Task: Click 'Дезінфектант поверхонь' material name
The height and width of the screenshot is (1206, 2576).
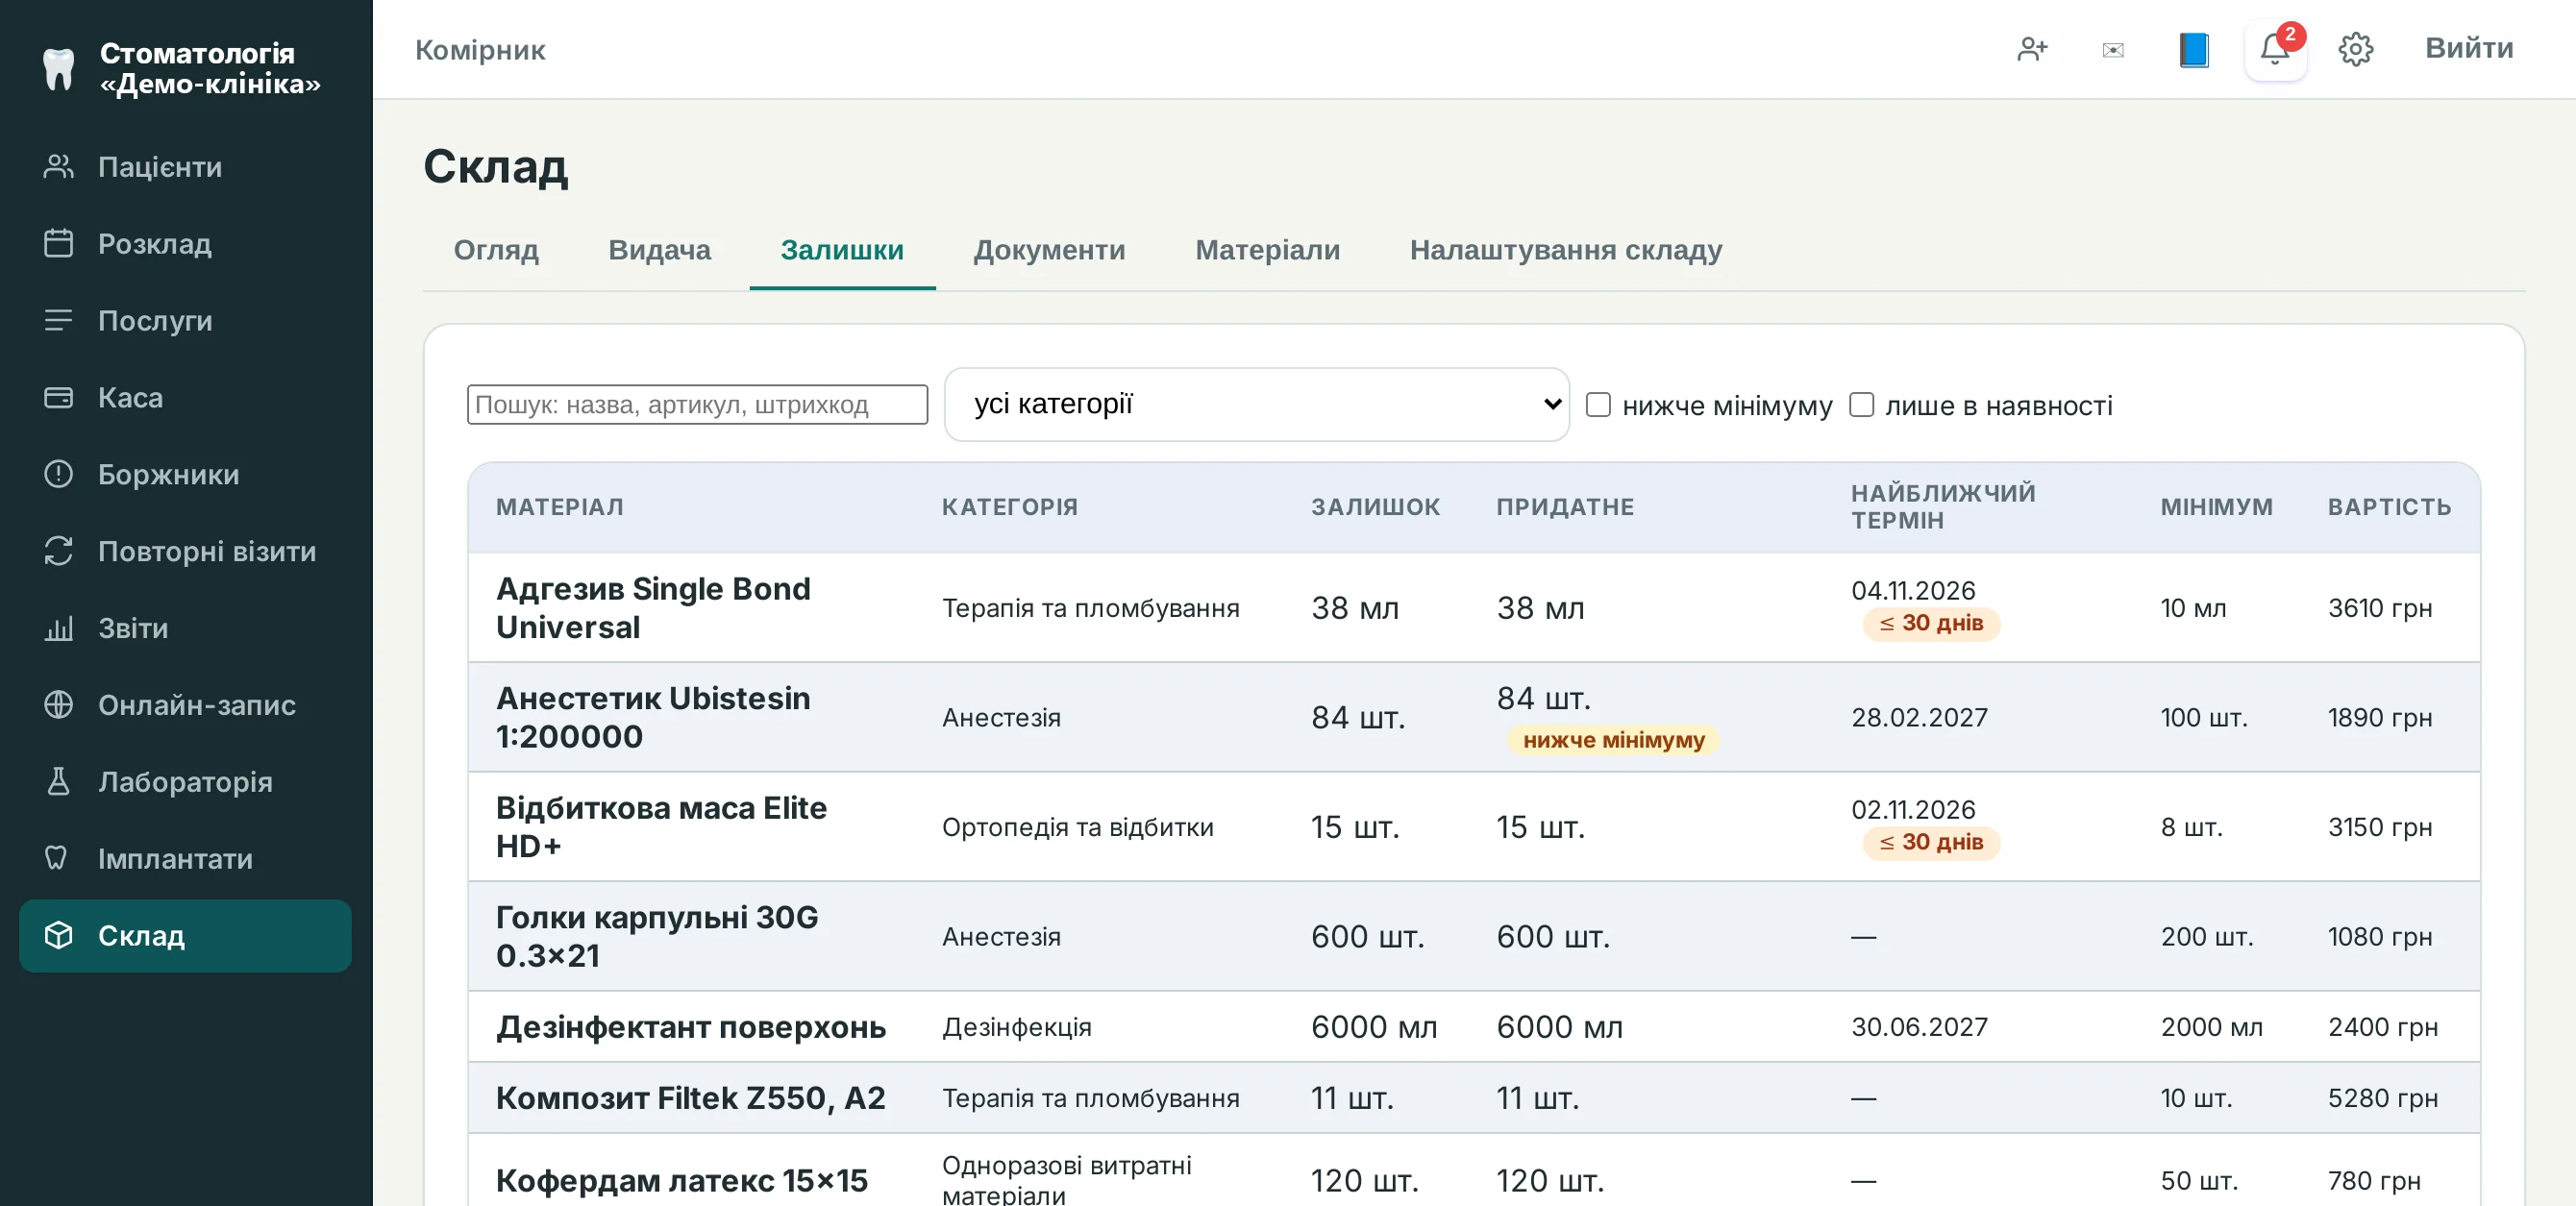Action: 690,1027
